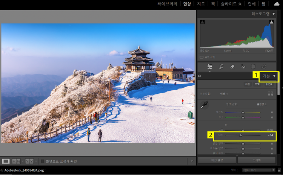Screen dimensions: 283x175
Task: Click the filename AdobeStock_240634124.jpeg
Action: [24, 170]
